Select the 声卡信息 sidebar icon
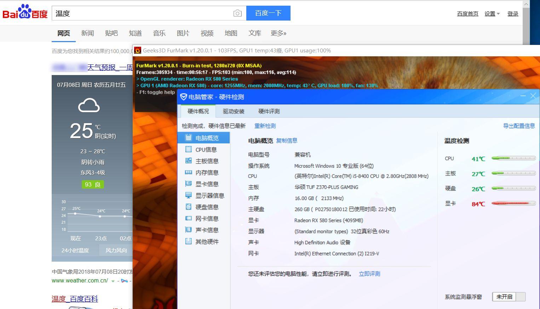This screenshot has height=309, width=540. (x=189, y=230)
